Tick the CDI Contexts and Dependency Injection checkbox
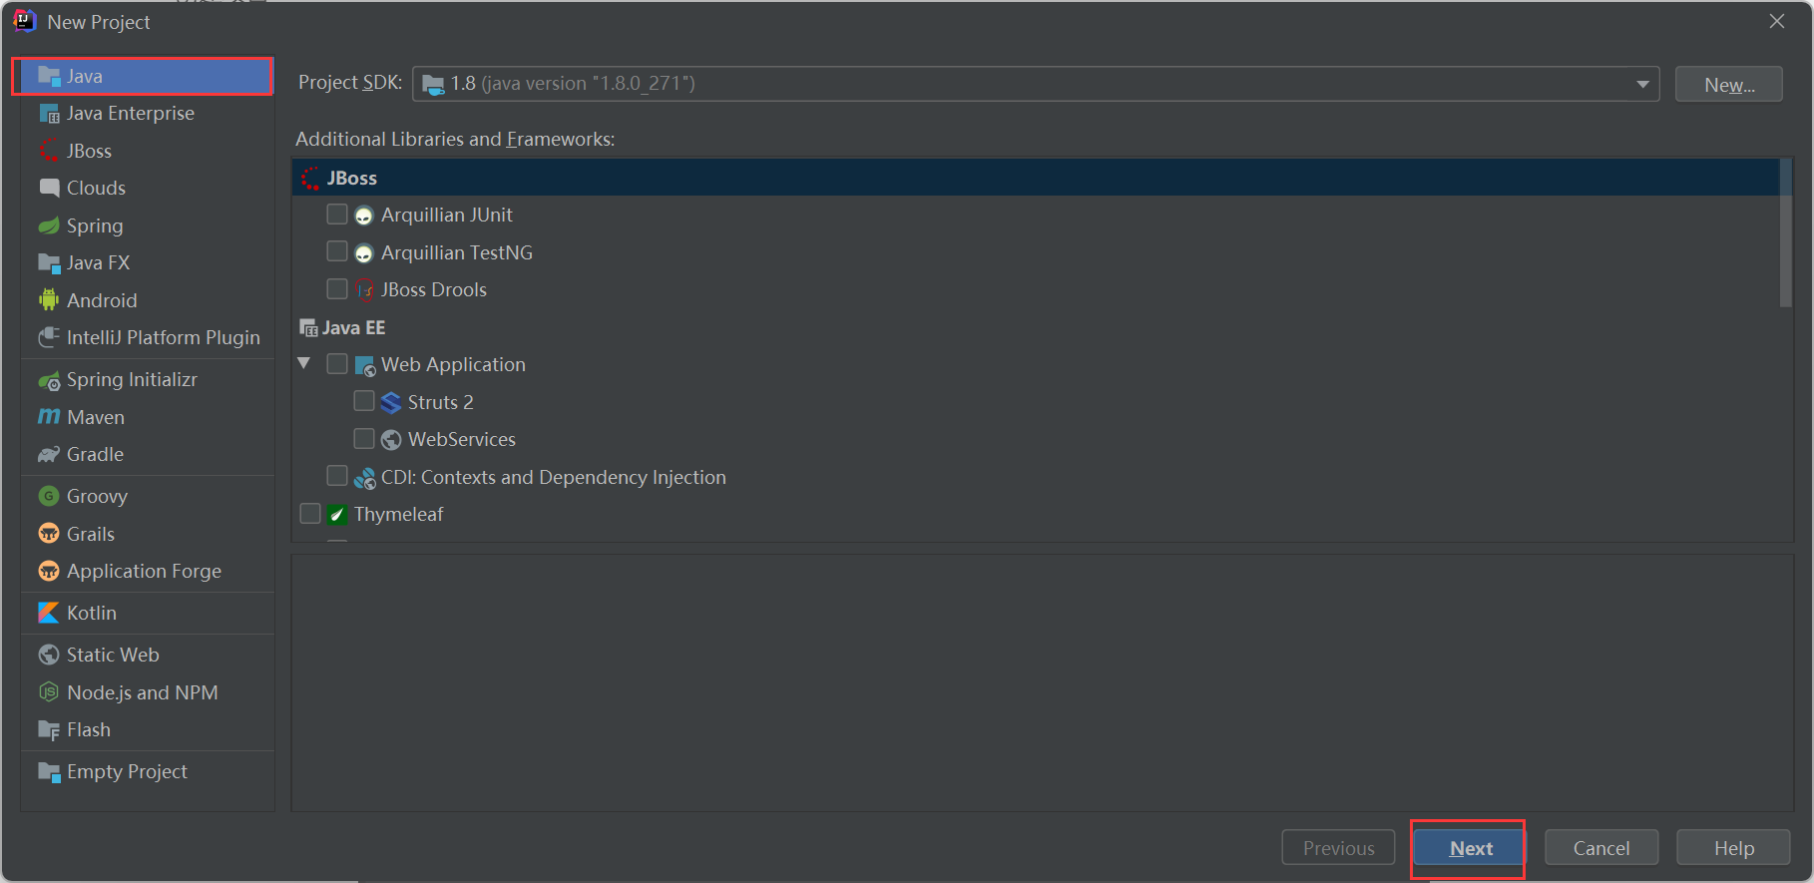Screen dimensions: 1814x883 [337, 476]
